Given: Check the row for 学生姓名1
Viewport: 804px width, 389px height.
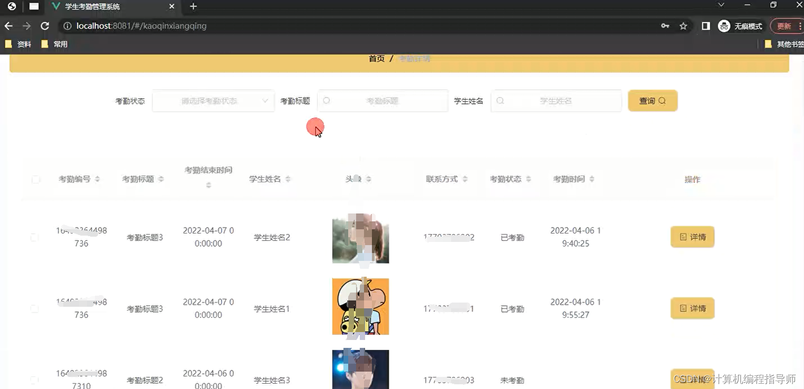Looking at the screenshot, I should click(34, 308).
